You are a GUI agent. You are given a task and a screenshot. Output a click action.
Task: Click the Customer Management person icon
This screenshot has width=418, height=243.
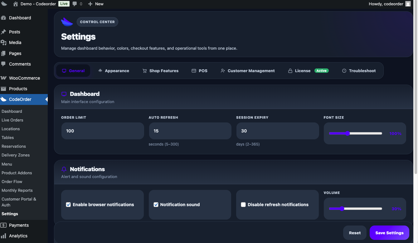tap(222, 71)
